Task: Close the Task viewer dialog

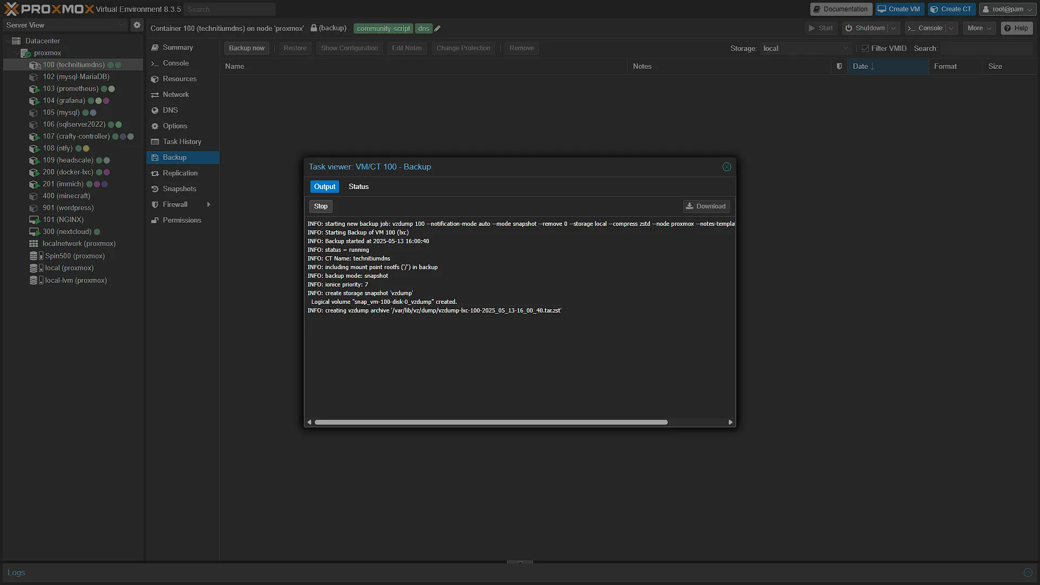Action: 727,167
